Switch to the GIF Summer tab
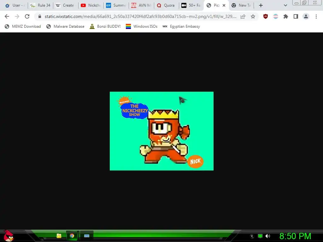This screenshot has height=242, width=323. pos(116,5)
